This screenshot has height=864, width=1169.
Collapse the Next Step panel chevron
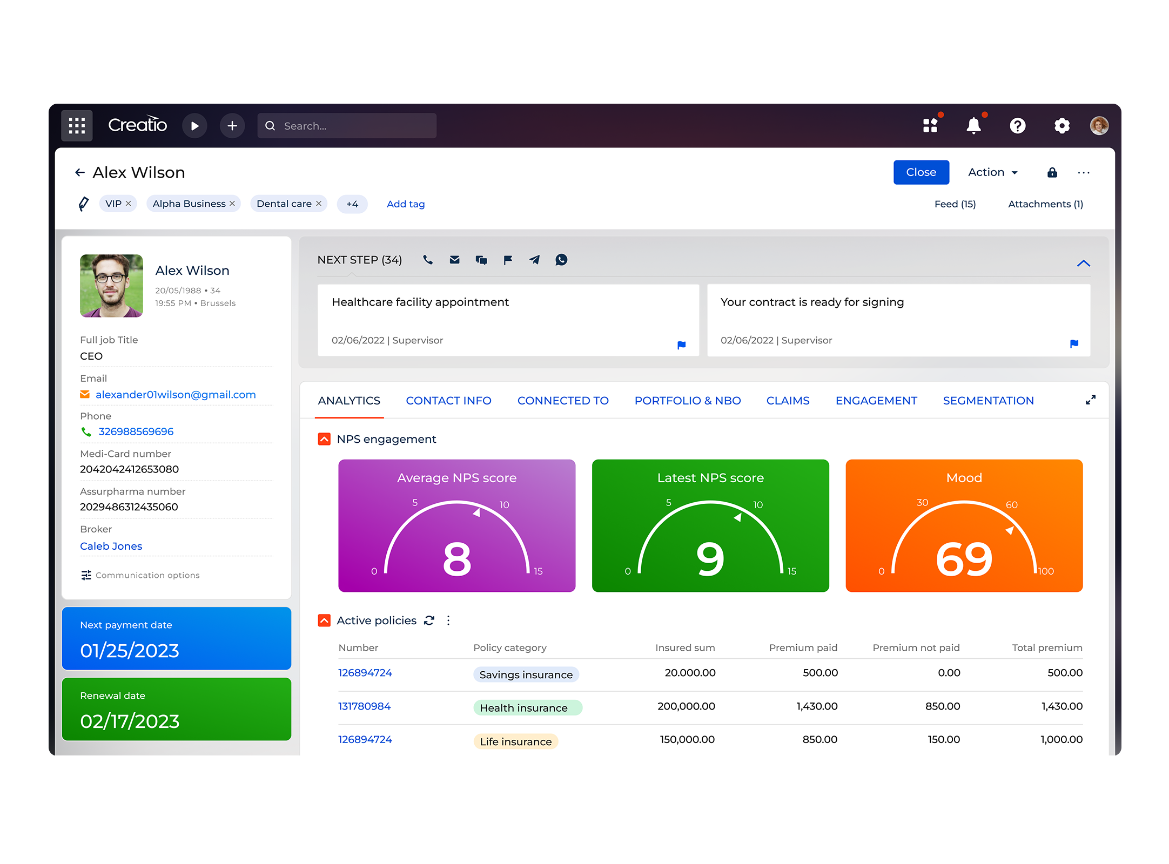point(1083,264)
